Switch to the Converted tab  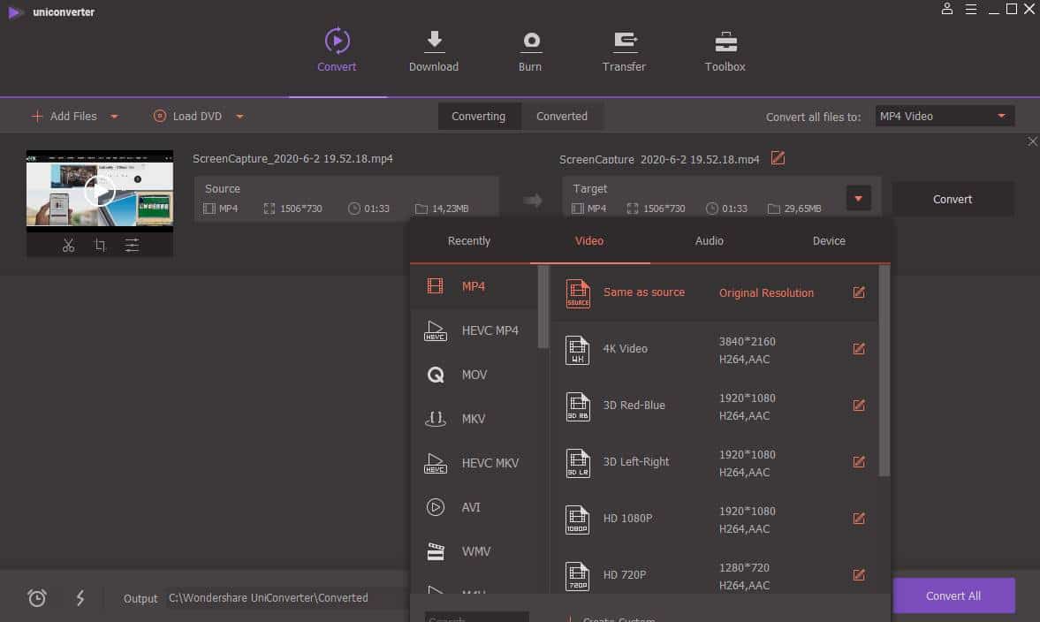click(x=563, y=116)
